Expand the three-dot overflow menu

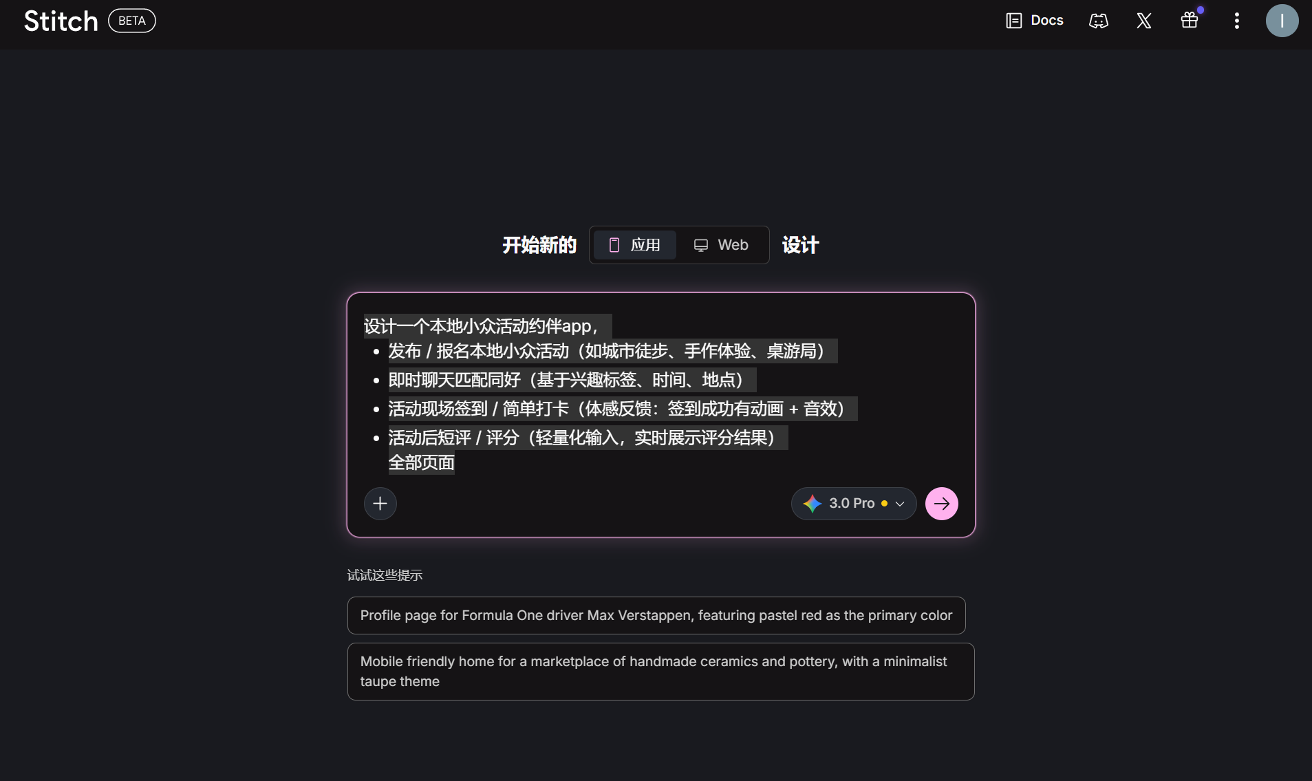1236,21
